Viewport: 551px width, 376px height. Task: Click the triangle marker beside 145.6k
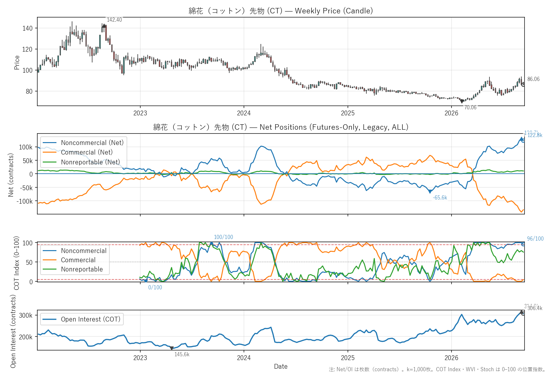click(172, 348)
